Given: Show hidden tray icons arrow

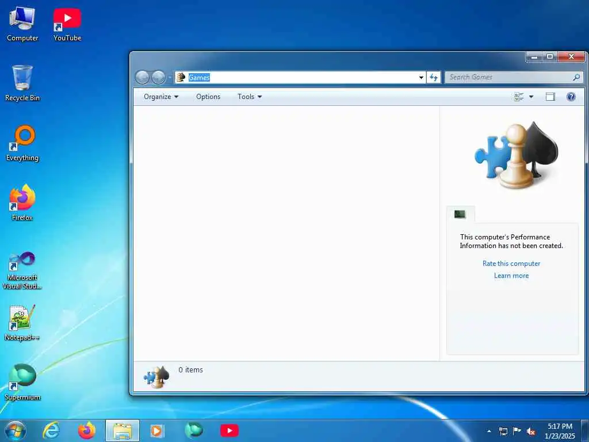Looking at the screenshot, I should click(x=489, y=431).
